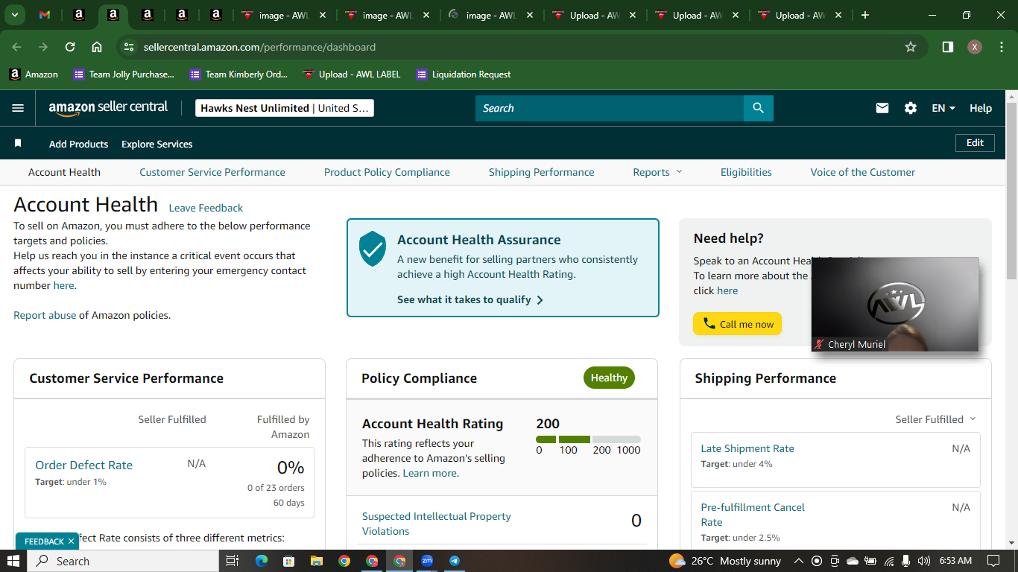Go back to the previous page
The height and width of the screenshot is (572, 1018).
[16, 47]
